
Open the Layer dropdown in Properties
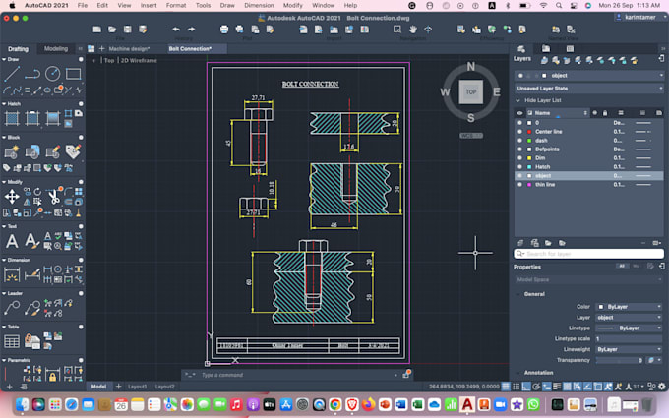[629, 318]
